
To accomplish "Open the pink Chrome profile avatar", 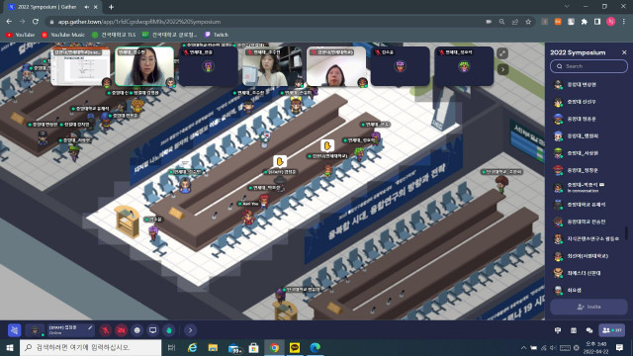I will 611,22.
